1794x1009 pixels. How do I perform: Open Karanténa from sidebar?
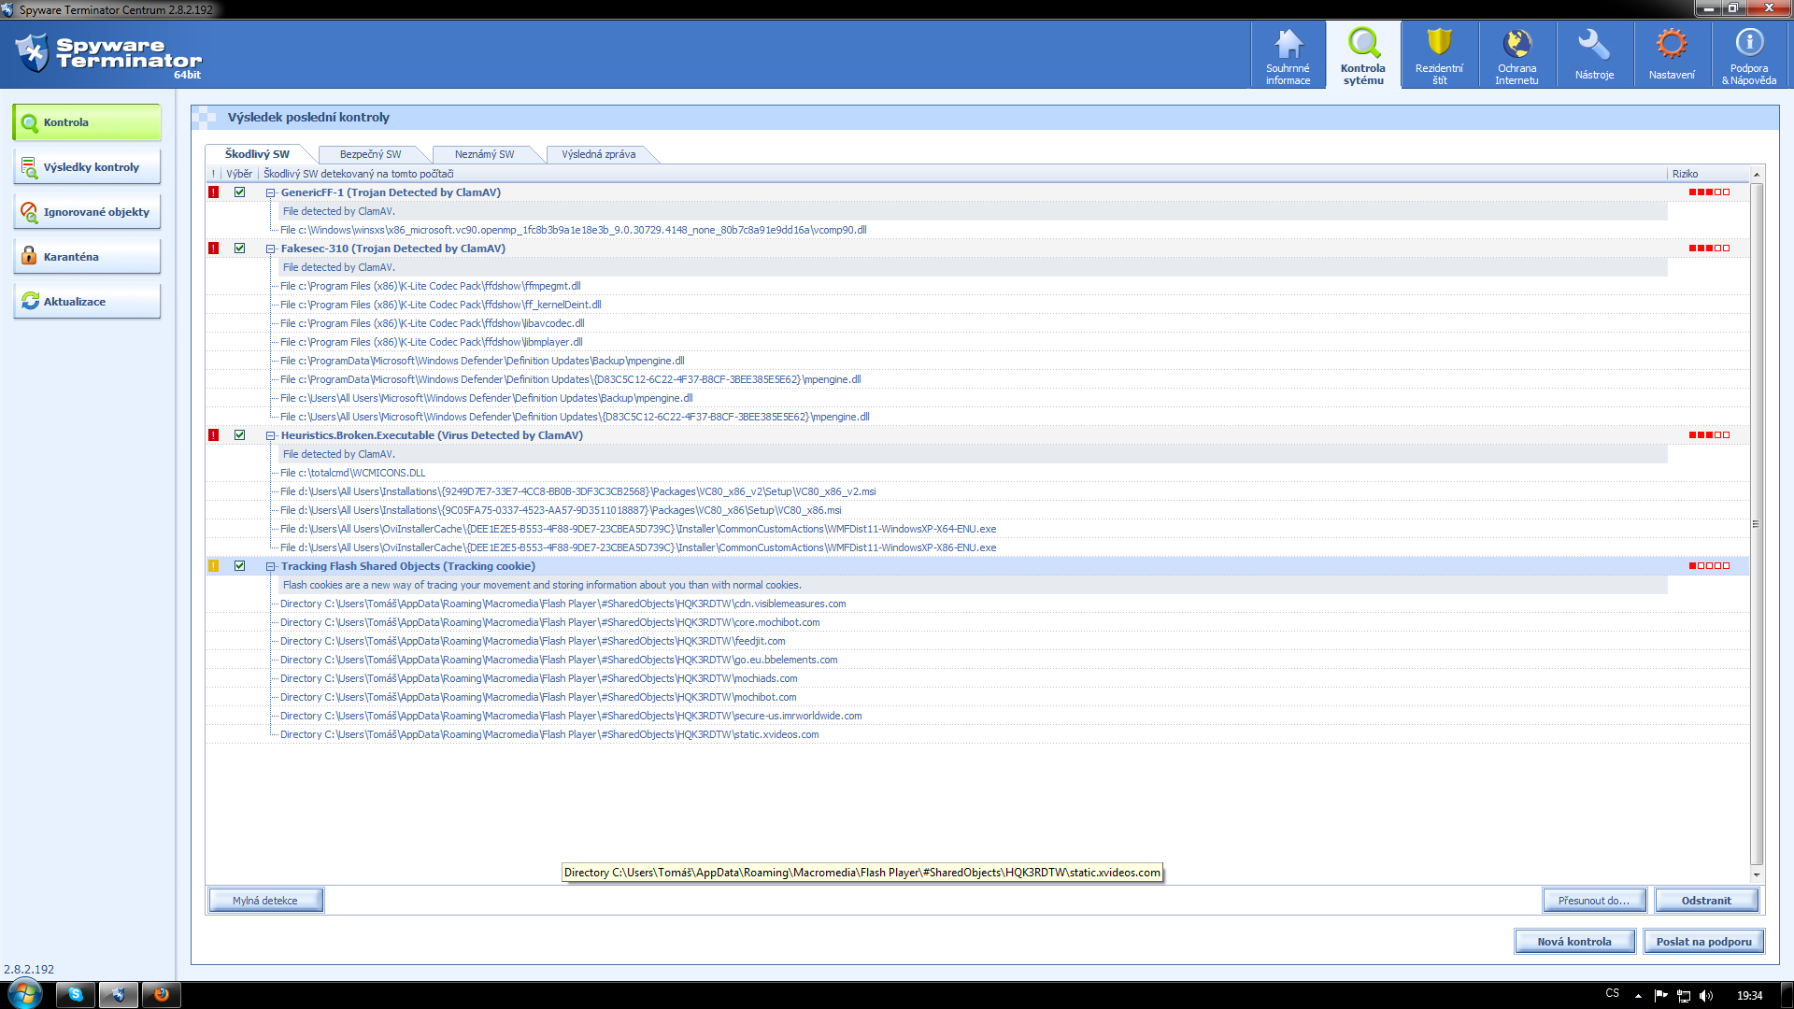tap(87, 257)
